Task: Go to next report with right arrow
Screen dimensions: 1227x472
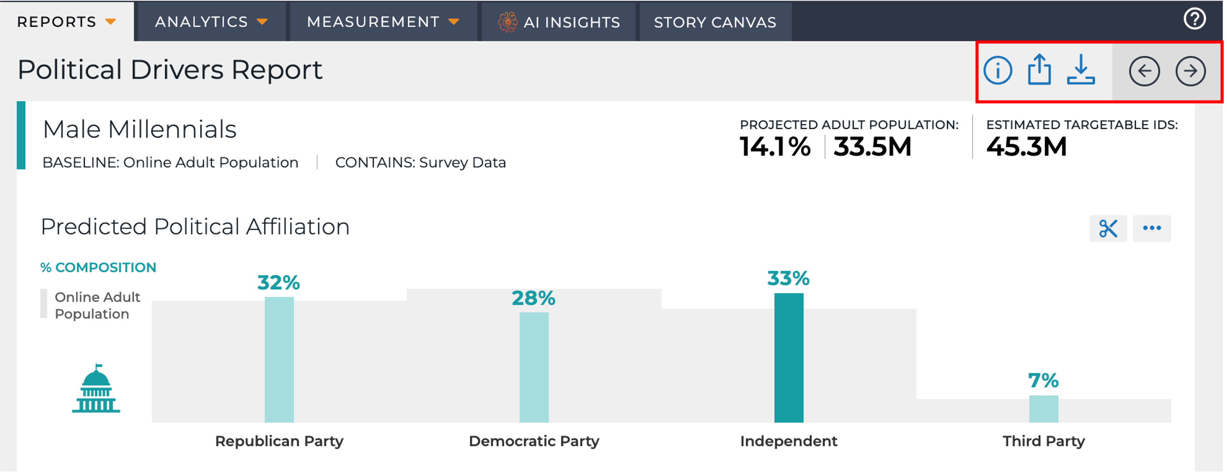Action: coord(1190,71)
